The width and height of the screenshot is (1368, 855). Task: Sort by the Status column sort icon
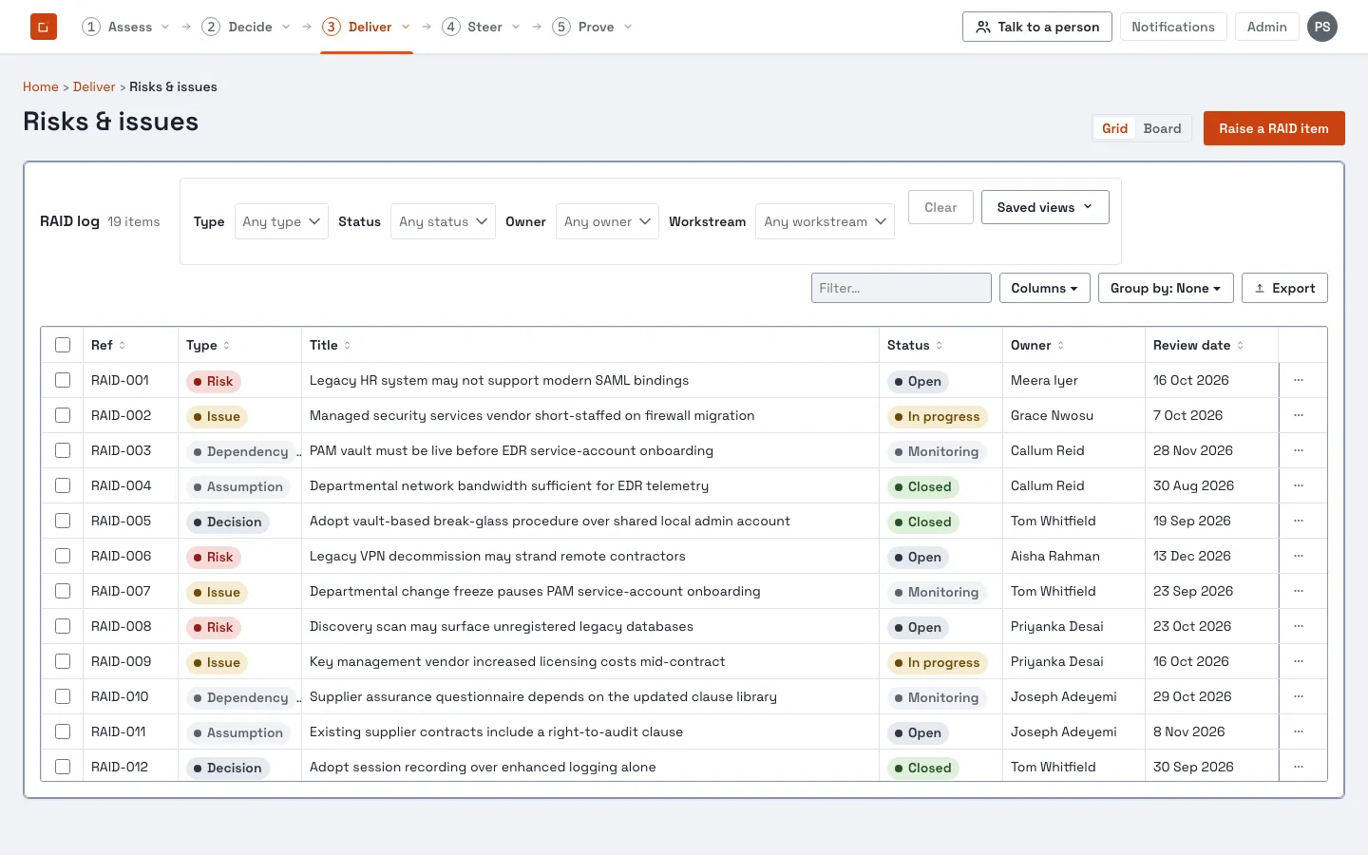tap(940, 346)
